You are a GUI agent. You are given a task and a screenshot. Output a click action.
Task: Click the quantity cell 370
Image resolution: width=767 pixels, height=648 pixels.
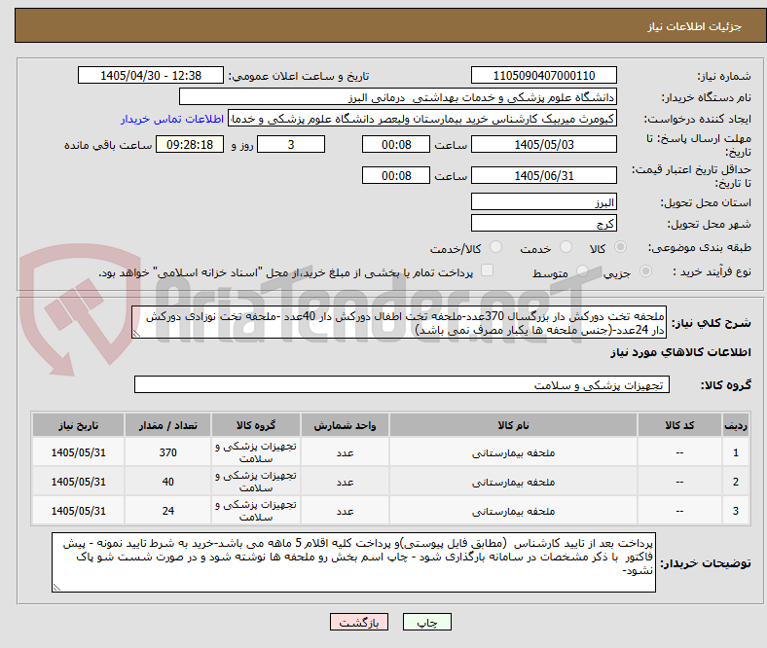pyautogui.click(x=167, y=452)
